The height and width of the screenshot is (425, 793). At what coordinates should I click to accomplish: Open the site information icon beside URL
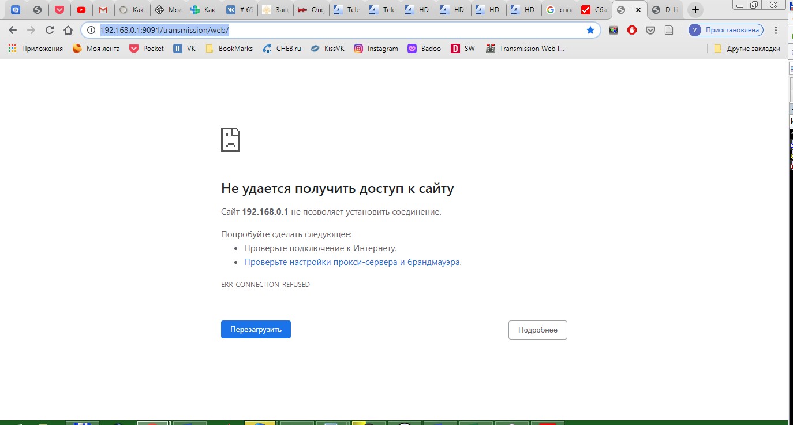(x=91, y=30)
